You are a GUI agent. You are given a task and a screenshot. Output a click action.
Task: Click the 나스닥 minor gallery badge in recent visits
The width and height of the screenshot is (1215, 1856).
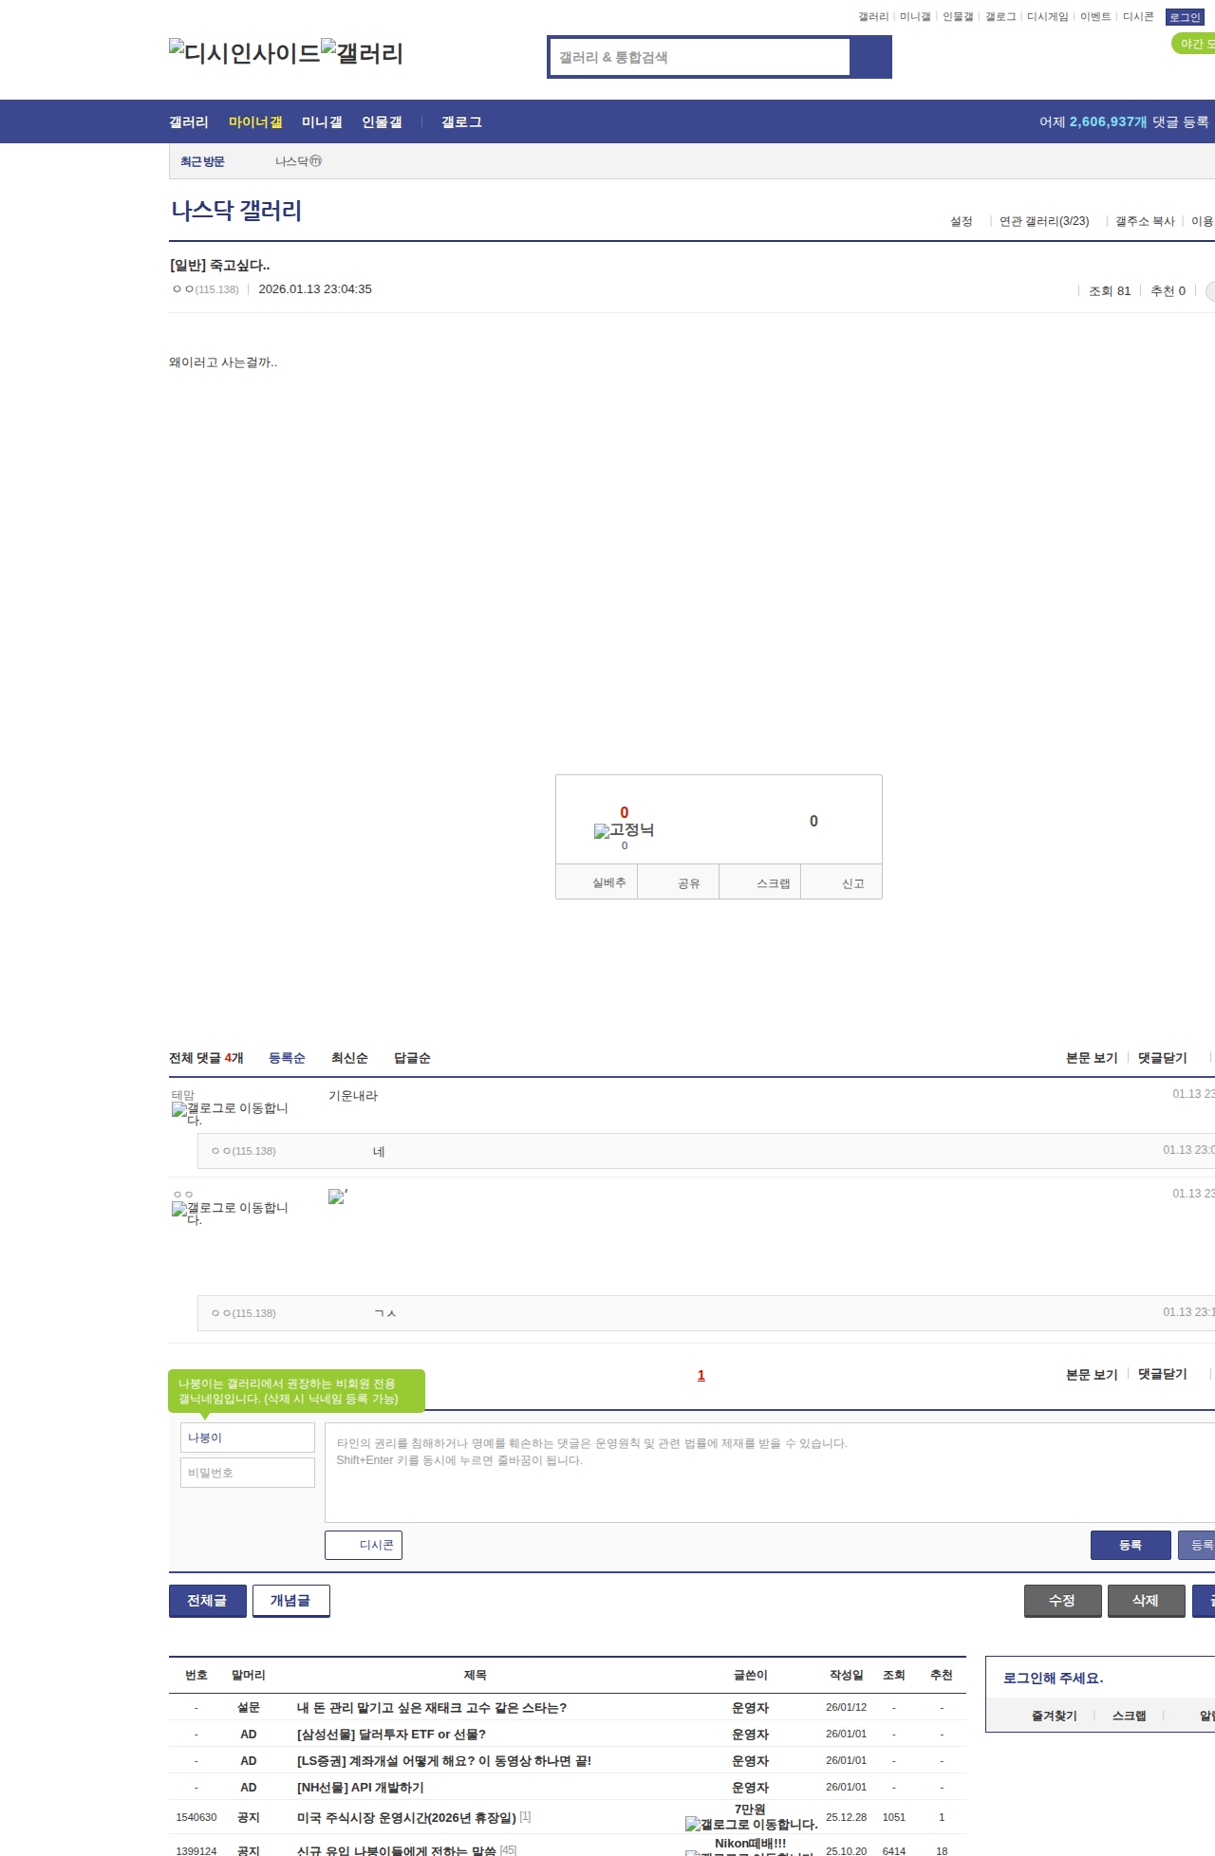(316, 161)
